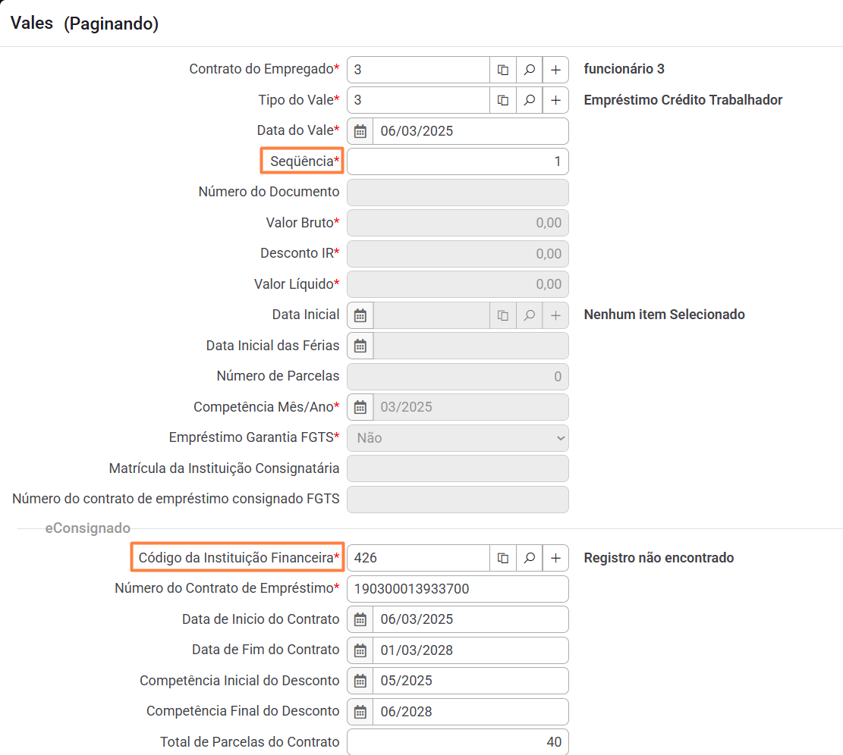Open calendar for Data de Fim do Contrato
Viewport: 843px width, 755px height.
tap(360, 650)
